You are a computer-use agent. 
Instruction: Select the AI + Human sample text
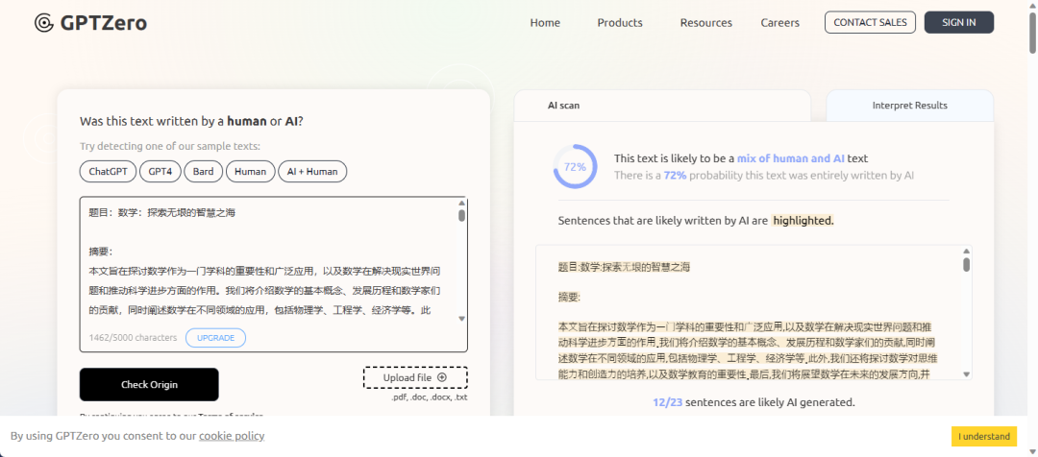[311, 172]
